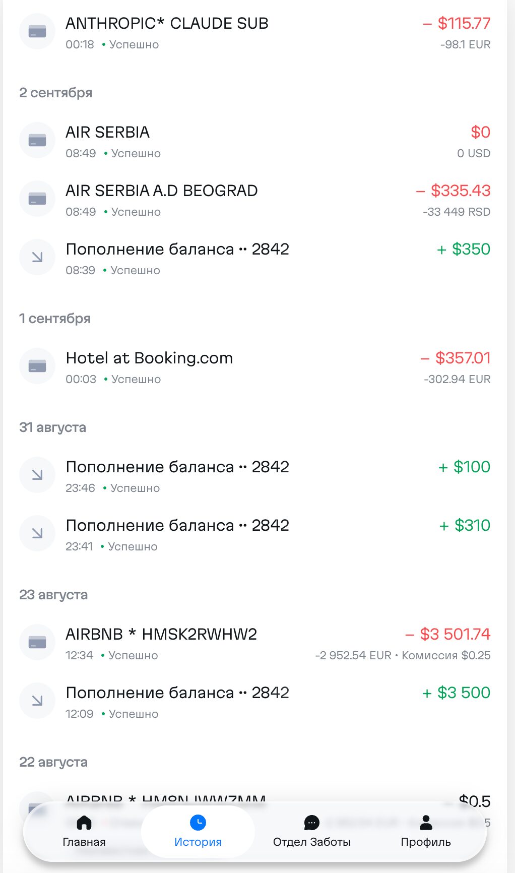Tap card icon for AIR SERBIA A.D BEOGRAD
The width and height of the screenshot is (515, 873).
(37, 199)
